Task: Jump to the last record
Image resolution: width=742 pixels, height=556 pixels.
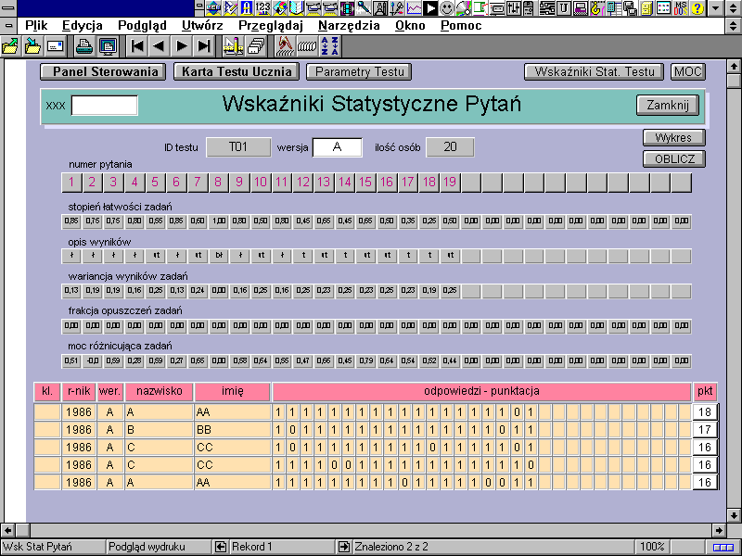Action: (204, 45)
